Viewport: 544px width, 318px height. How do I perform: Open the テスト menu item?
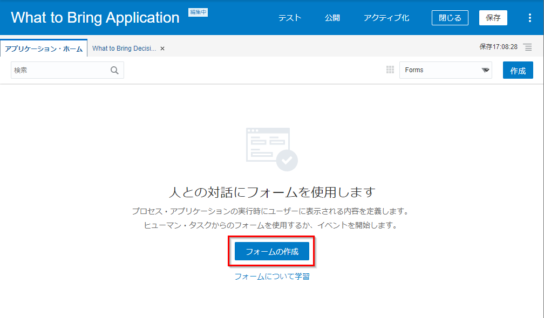[x=290, y=18]
